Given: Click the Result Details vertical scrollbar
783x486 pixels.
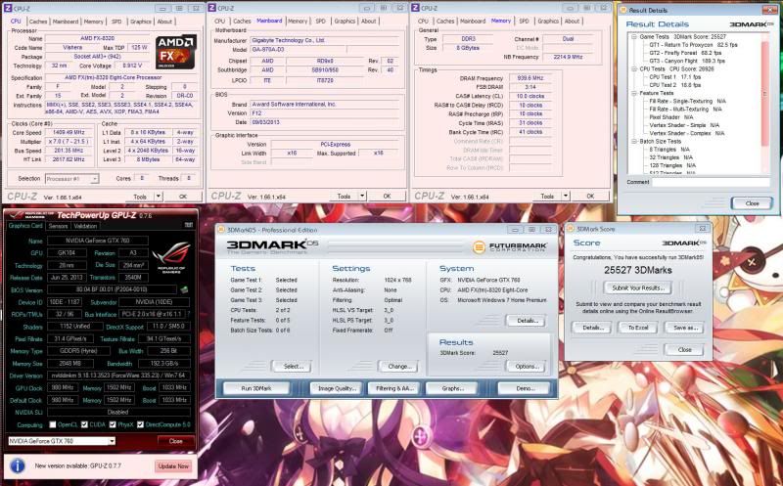Looking at the screenshot, I should [764, 104].
